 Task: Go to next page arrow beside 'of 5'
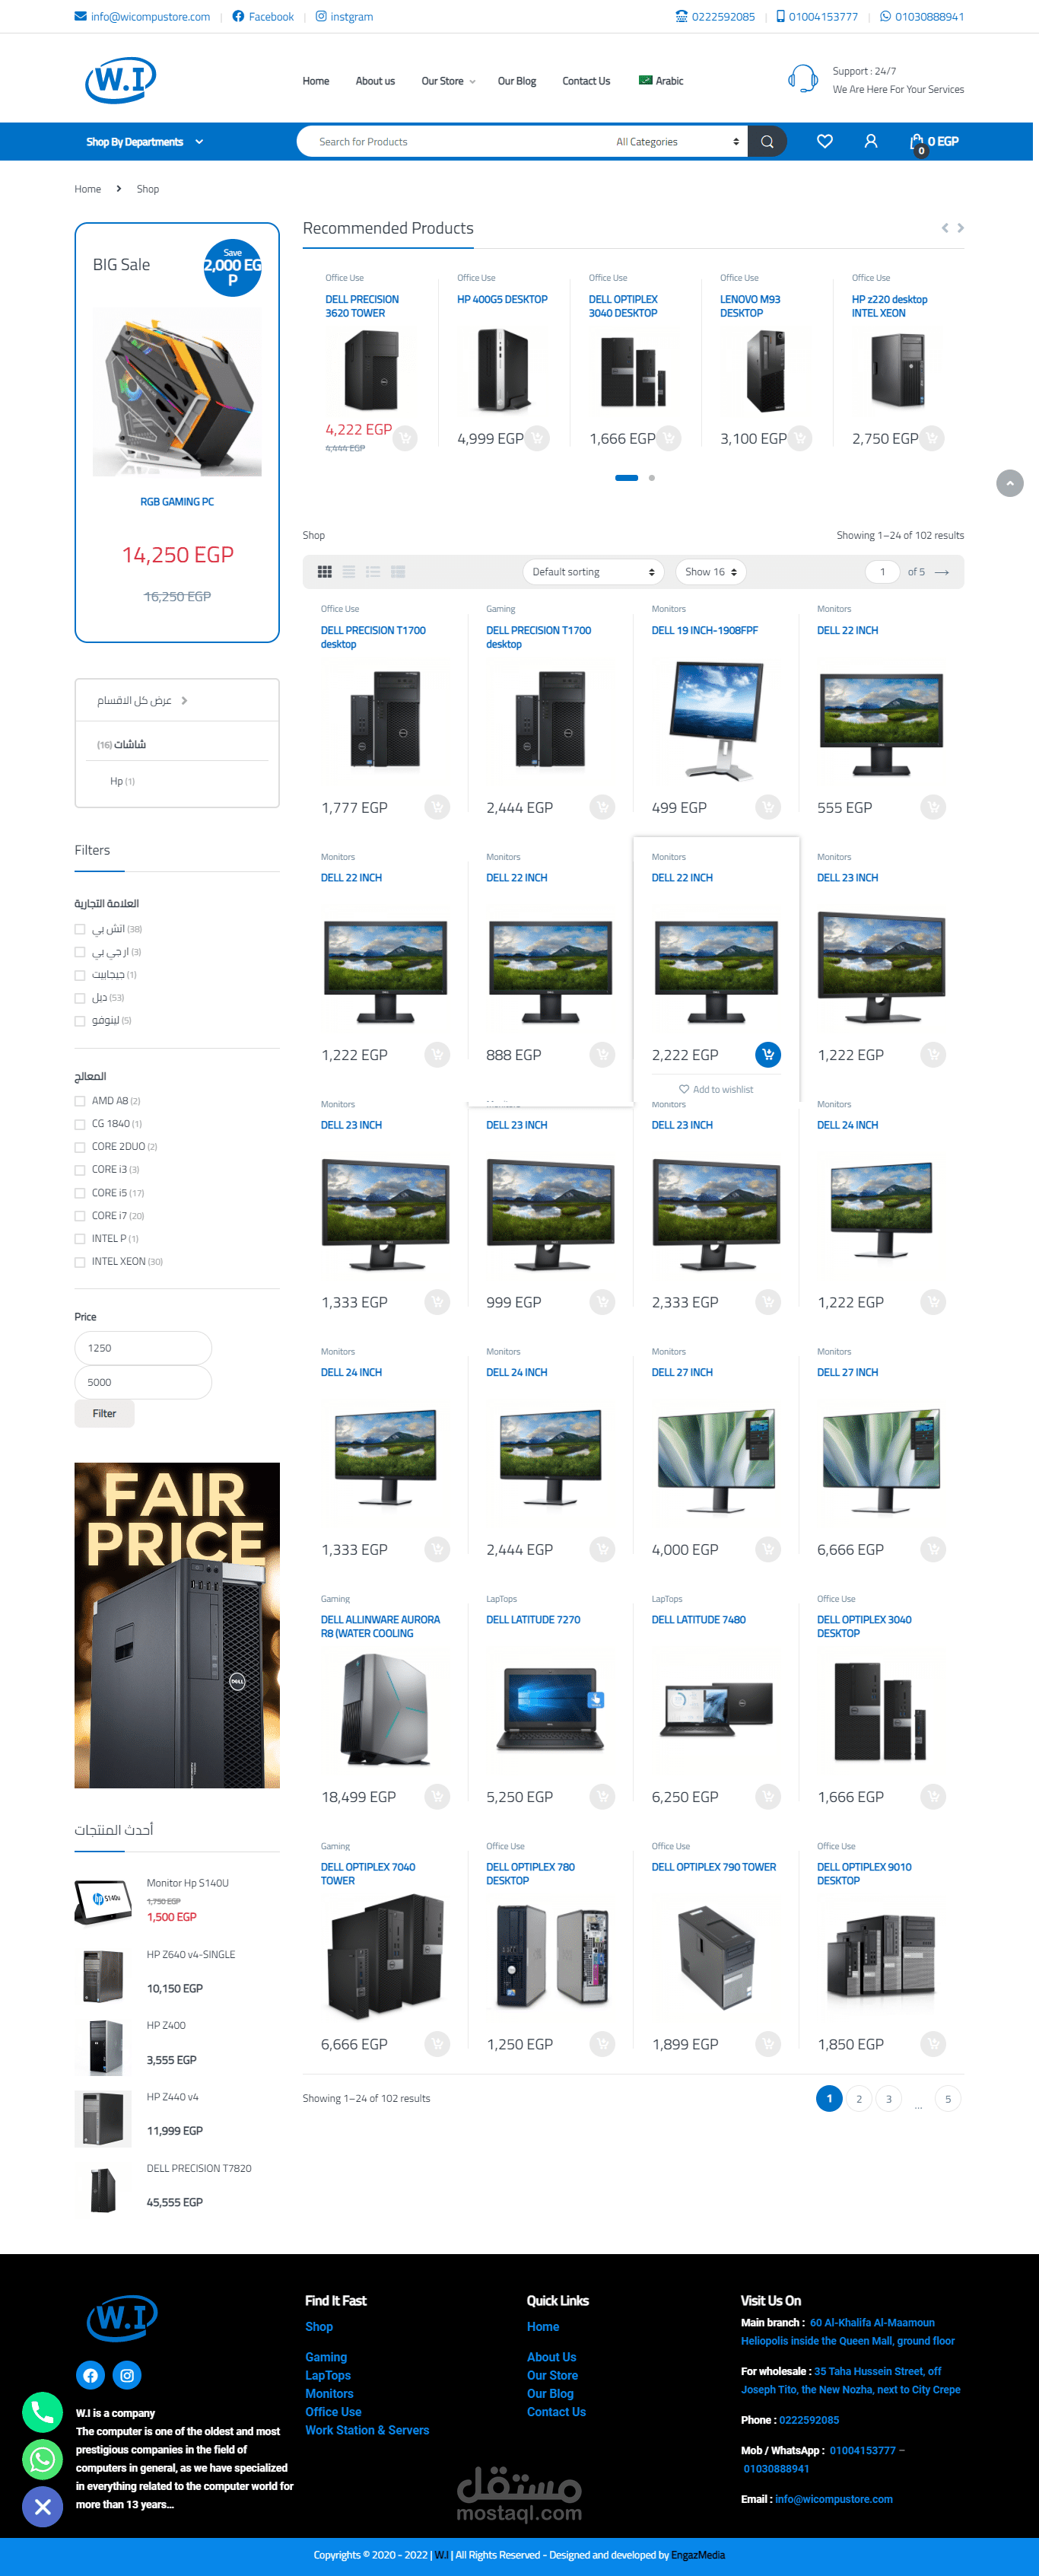coord(941,572)
